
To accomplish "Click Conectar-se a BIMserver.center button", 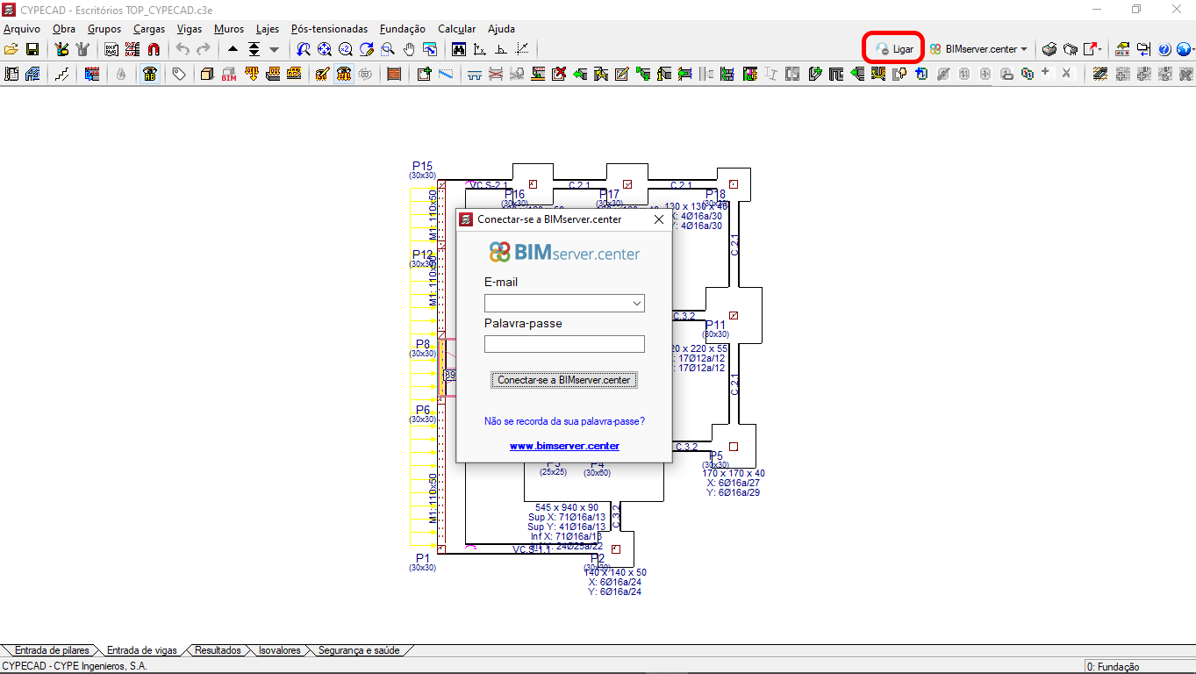I will 564,380.
